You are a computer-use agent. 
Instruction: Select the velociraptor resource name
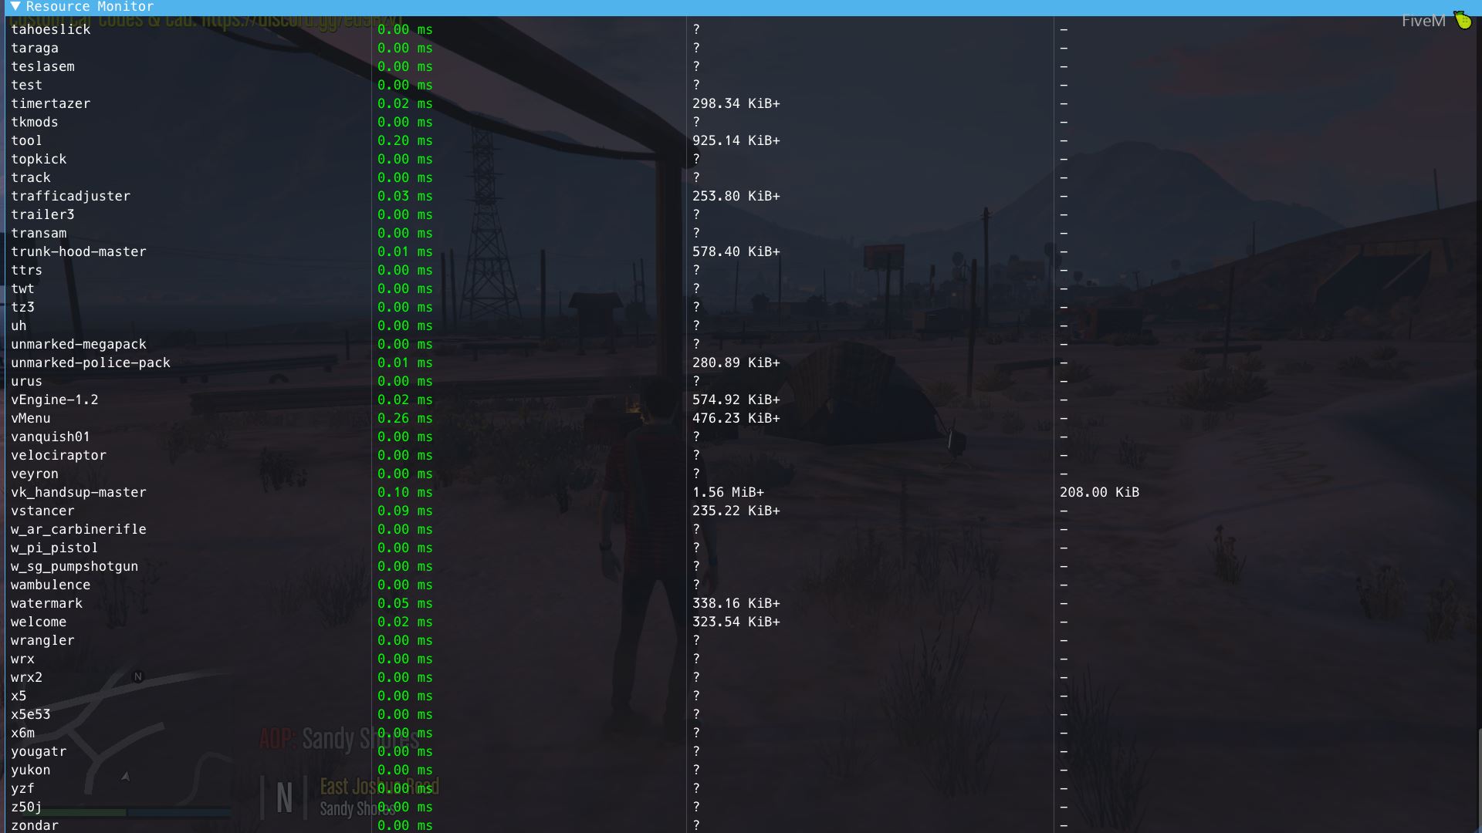pos(59,455)
